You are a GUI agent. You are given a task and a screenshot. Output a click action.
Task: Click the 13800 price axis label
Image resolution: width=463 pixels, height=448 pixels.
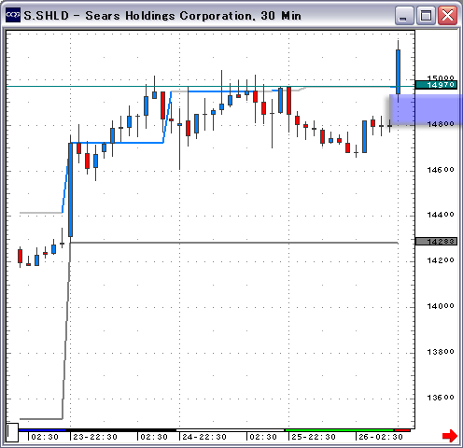[x=441, y=352]
